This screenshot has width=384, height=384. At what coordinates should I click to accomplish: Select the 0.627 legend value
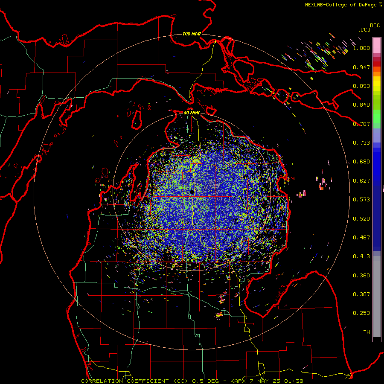click(x=361, y=181)
